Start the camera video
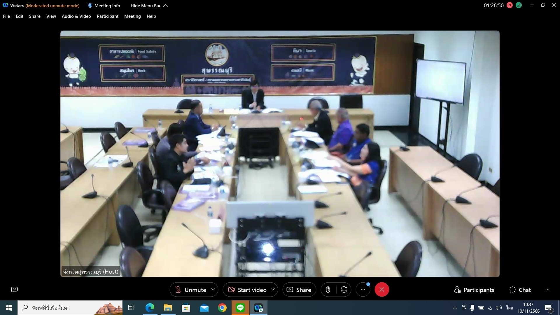Image resolution: width=560 pixels, height=315 pixels. point(247,290)
